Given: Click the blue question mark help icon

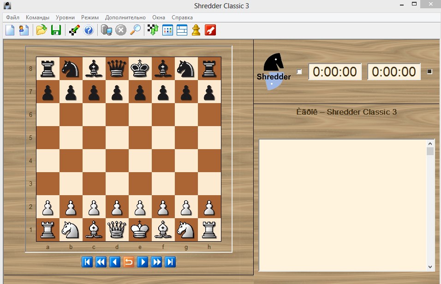Looking at the screenshot, I should pyautogui.click(x=89, y=30).
